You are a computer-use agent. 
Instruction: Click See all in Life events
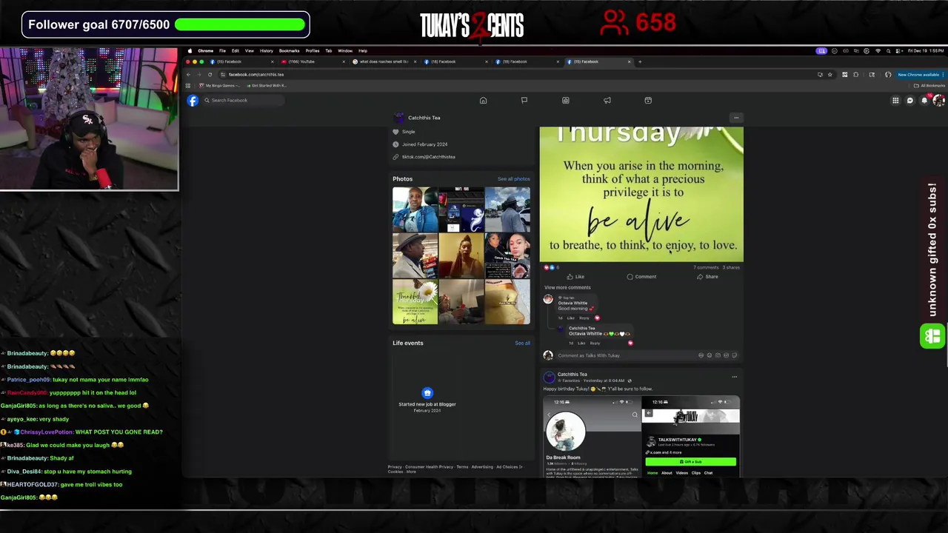(522, 343)
